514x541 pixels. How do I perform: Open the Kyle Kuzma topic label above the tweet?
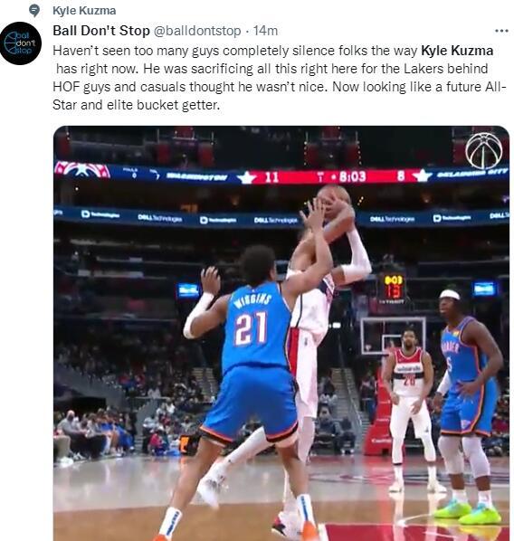click(x=84, y=11)
